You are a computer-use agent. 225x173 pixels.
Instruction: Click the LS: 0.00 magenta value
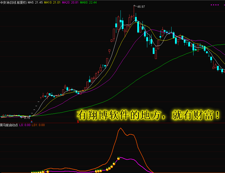(x=25, y=125)
